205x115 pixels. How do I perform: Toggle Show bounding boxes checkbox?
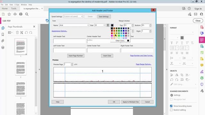[171, 106]
